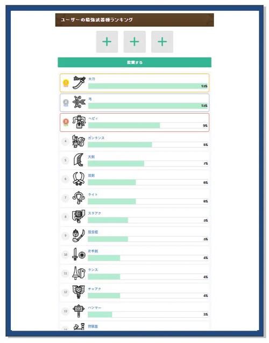
Task: Select the Insect Glaive (操虫棍) icon
Action: coord(79,235)
